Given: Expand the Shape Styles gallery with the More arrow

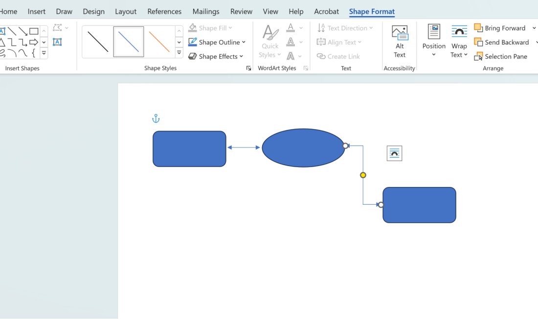Looking at the screenshot, I should tap(179, 52).
